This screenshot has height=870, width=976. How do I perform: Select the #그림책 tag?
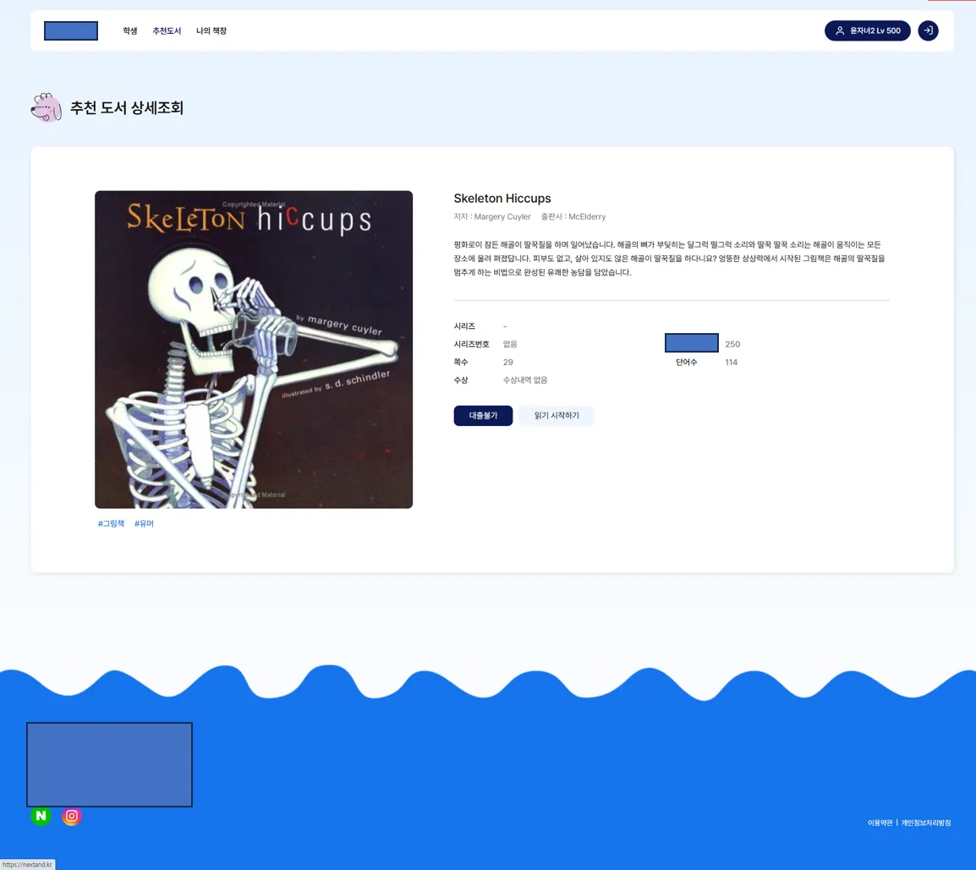(x=111, y=524)
